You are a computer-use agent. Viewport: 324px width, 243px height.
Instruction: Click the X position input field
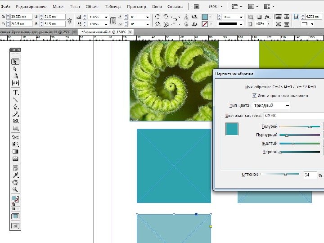[21, 17]
